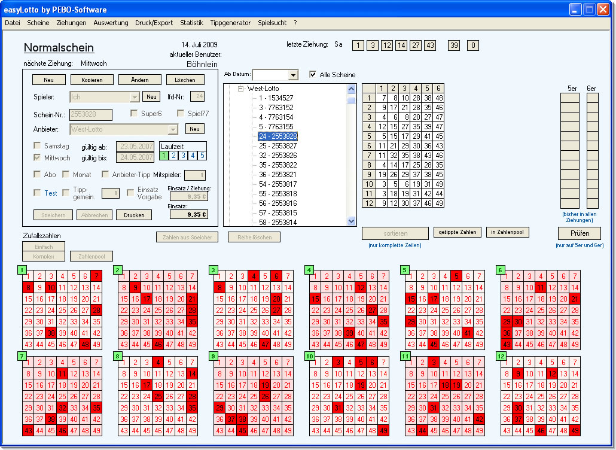616x450 pixels.
Task: Open the Spielsucht menu
Action: pos(272,23)
